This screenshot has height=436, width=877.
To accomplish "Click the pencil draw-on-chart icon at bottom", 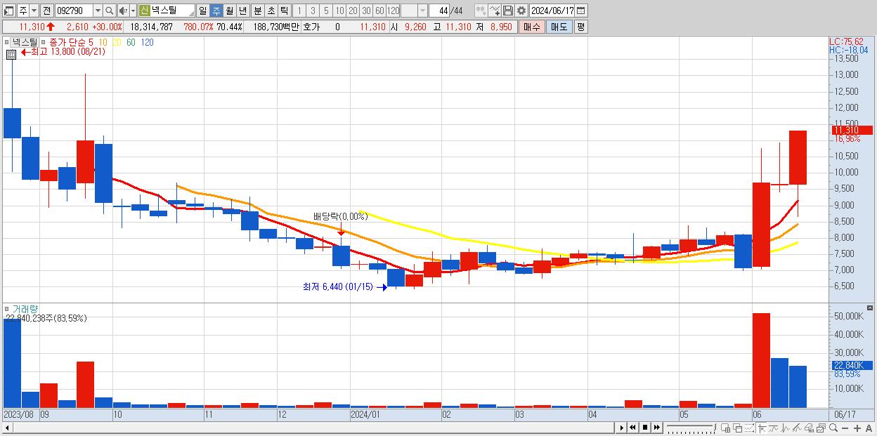I will click(x=797, y=428).
